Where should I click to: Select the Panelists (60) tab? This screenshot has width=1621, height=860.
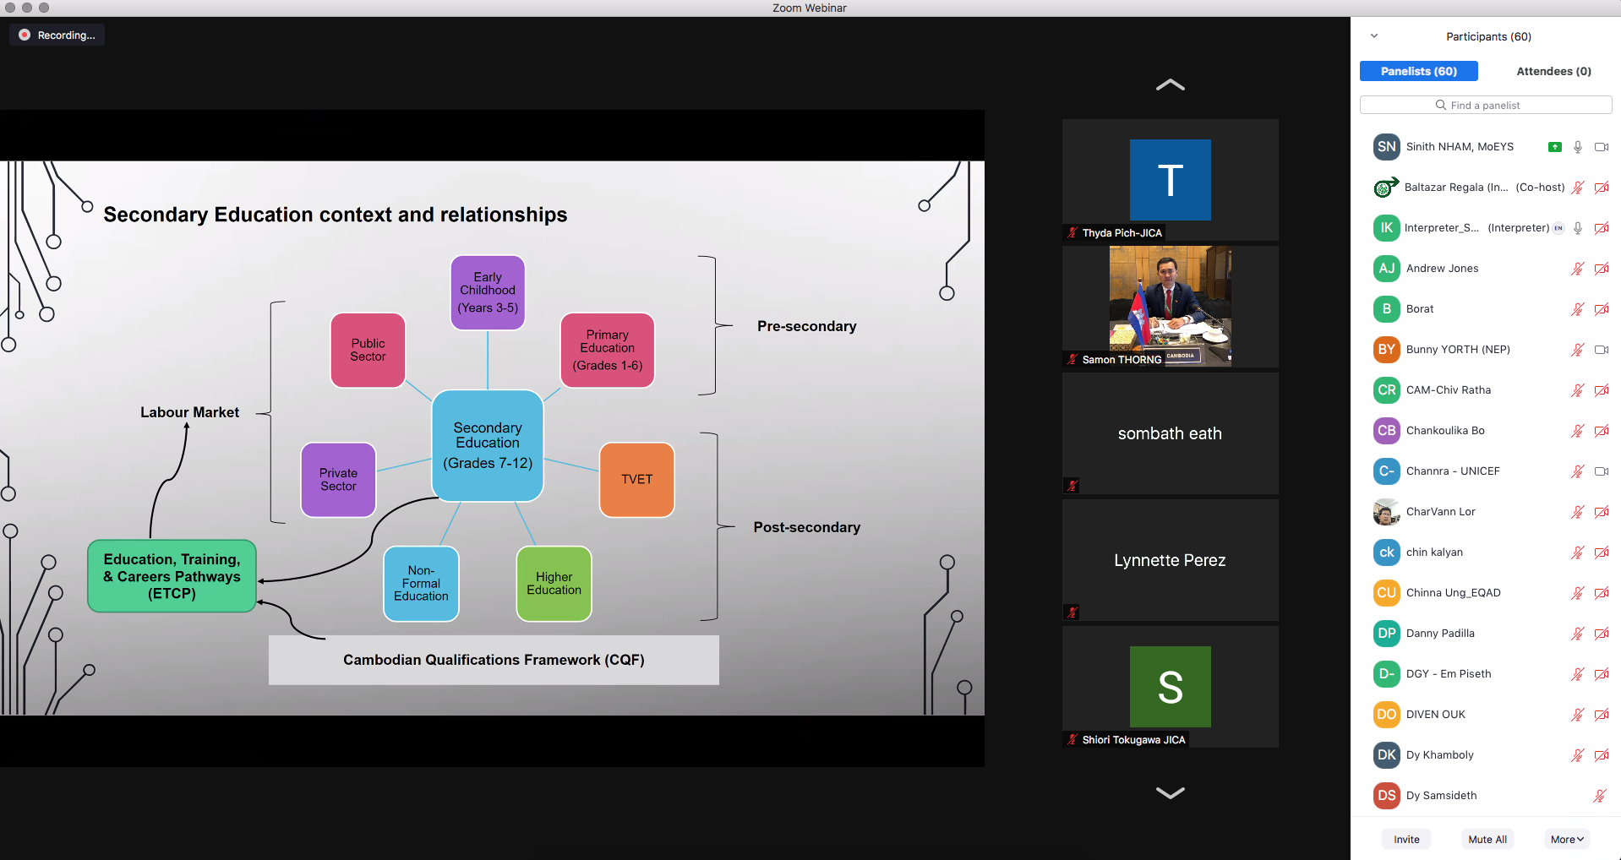click(1418, 72)
